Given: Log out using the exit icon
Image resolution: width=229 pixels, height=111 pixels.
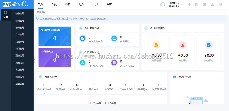Looking at the screenshot, I should [x=221, y=4].
